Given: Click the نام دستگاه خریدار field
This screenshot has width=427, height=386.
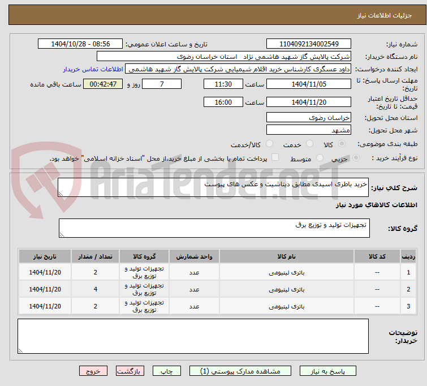Looking at the screenshot, I should (224, 57).
